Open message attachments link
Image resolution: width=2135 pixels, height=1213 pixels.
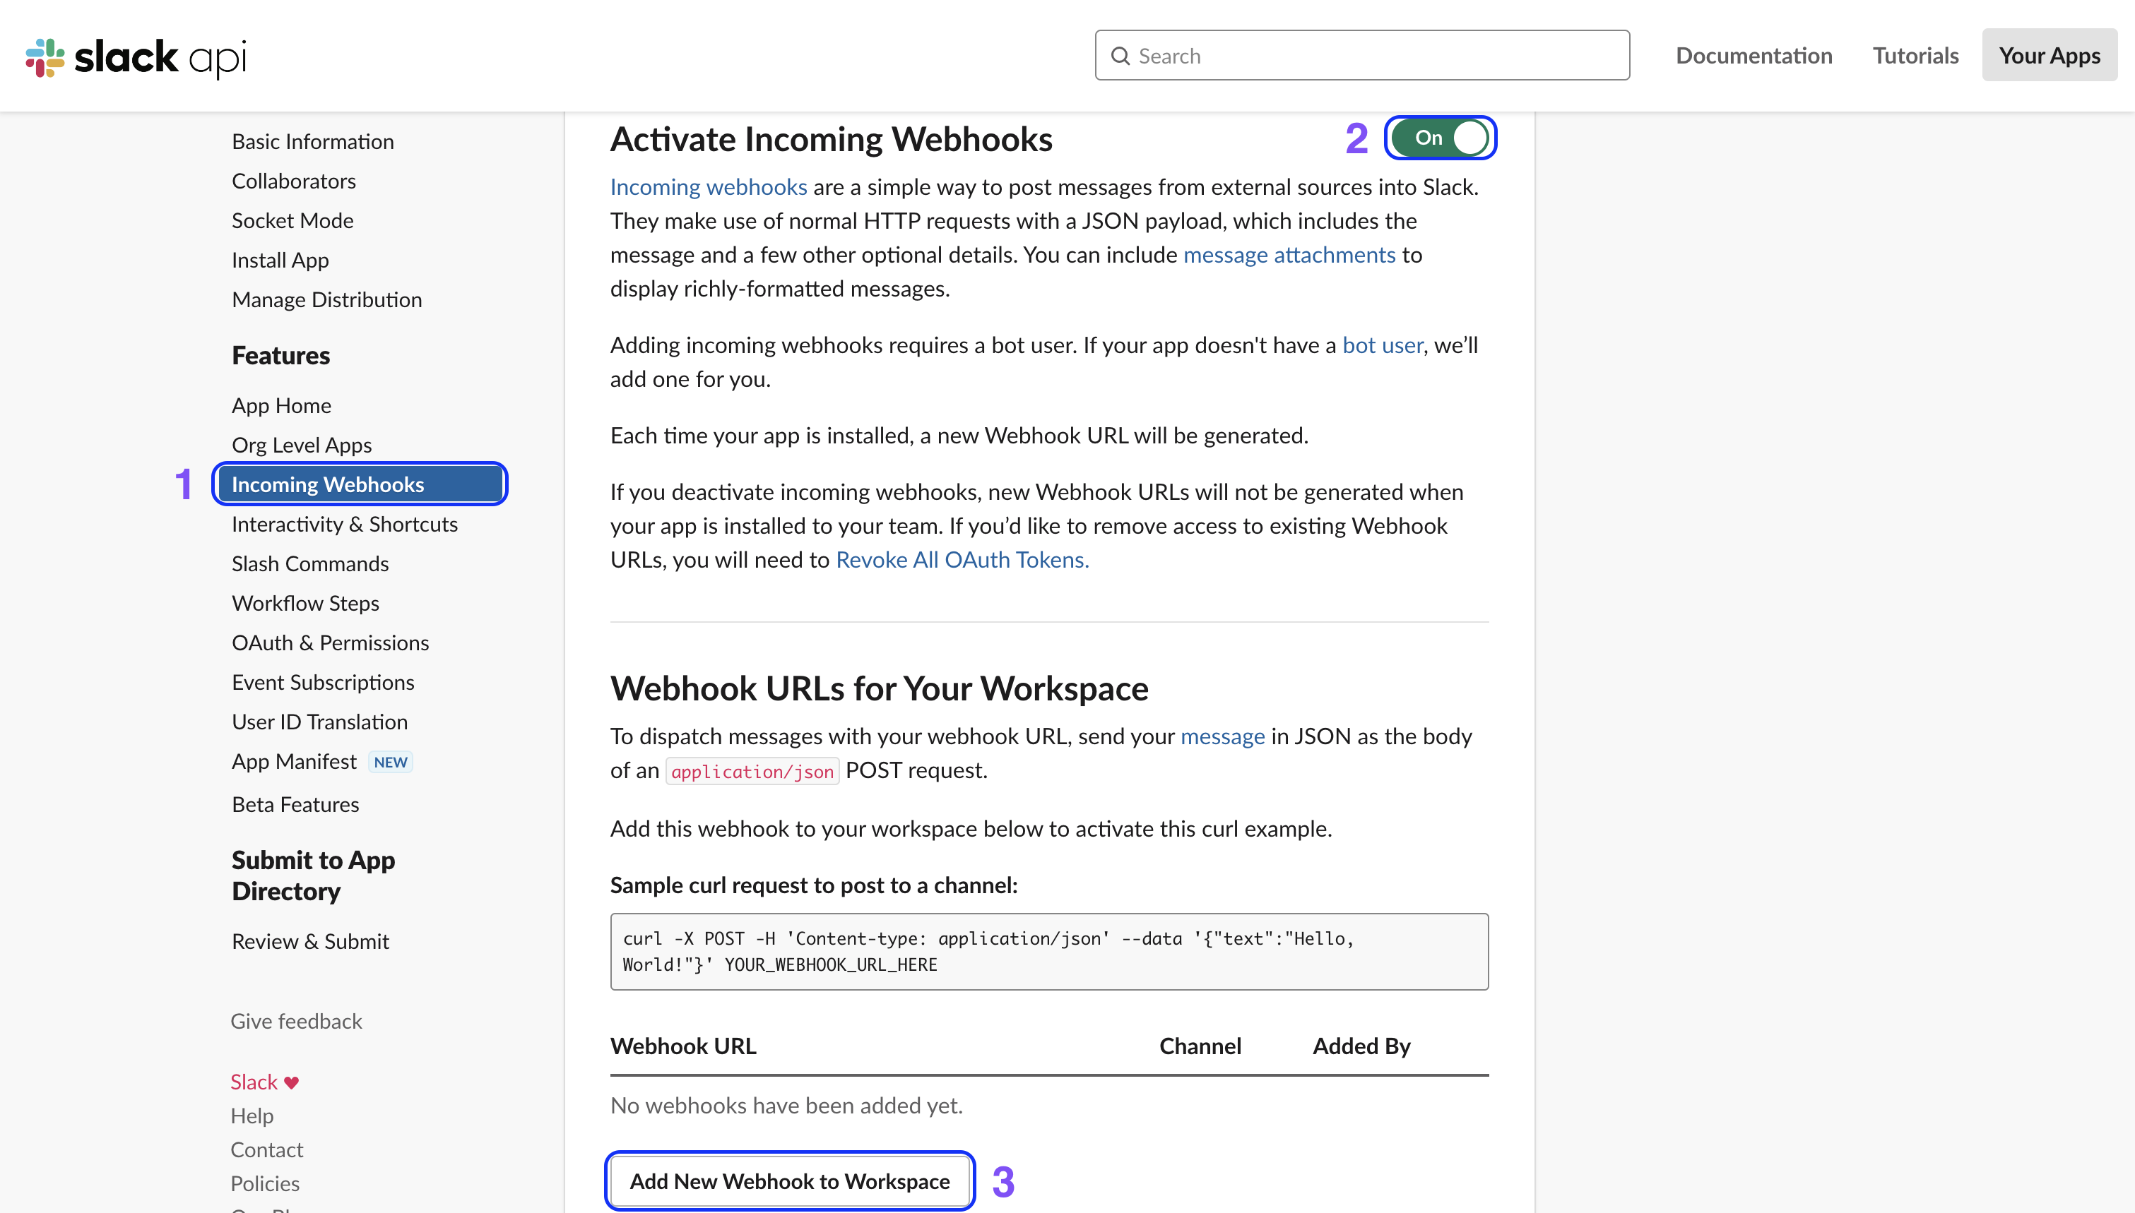tap(1289, 255)
